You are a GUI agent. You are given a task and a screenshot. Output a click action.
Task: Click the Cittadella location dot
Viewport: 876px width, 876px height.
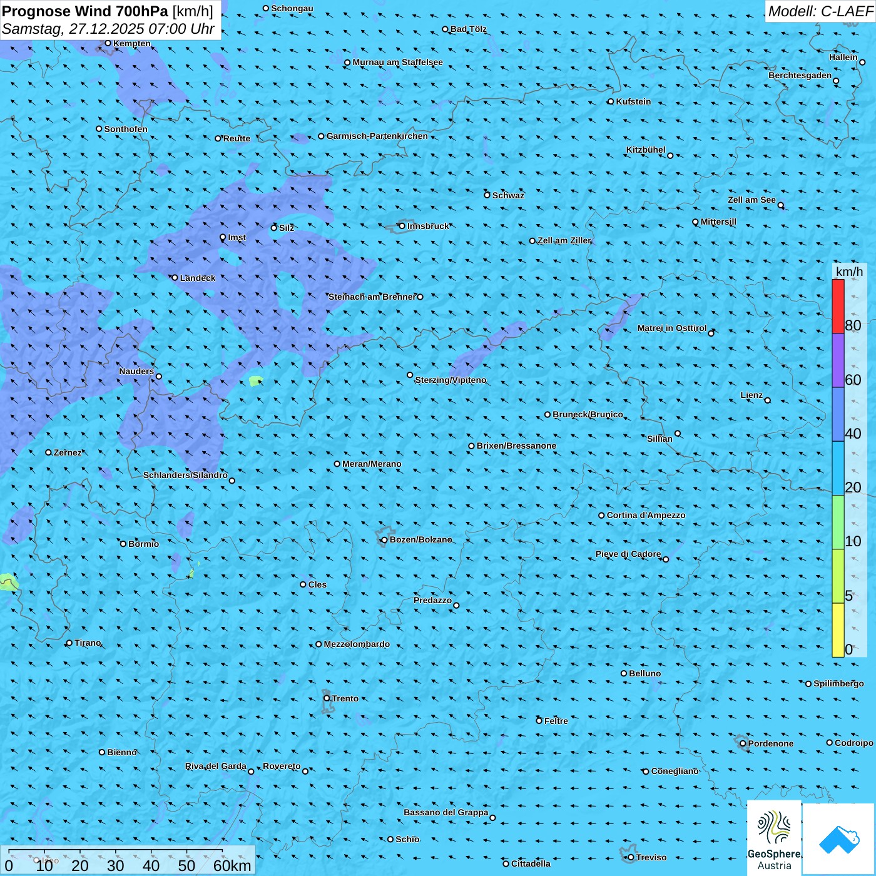506,863
